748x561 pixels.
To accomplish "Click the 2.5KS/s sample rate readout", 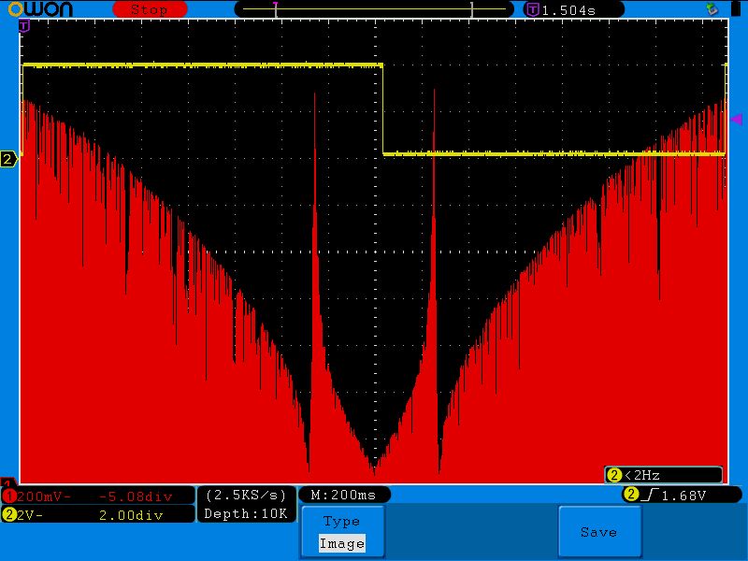I will (x=246, y=496).
